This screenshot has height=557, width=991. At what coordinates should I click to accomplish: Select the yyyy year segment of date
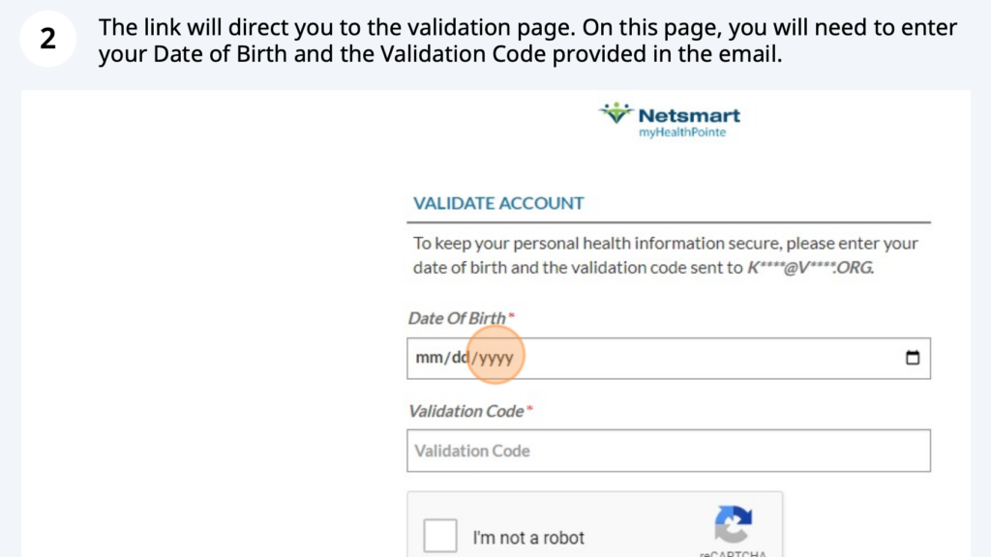[495, 358]
